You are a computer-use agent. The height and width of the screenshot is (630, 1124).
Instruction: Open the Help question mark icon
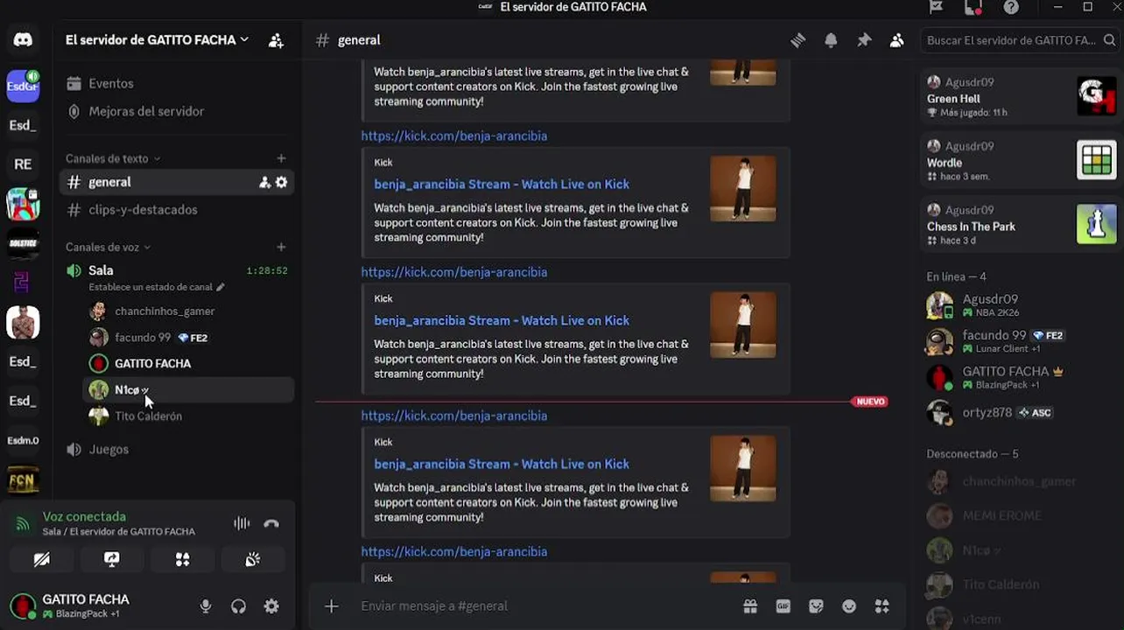(x=1011, y=7)
